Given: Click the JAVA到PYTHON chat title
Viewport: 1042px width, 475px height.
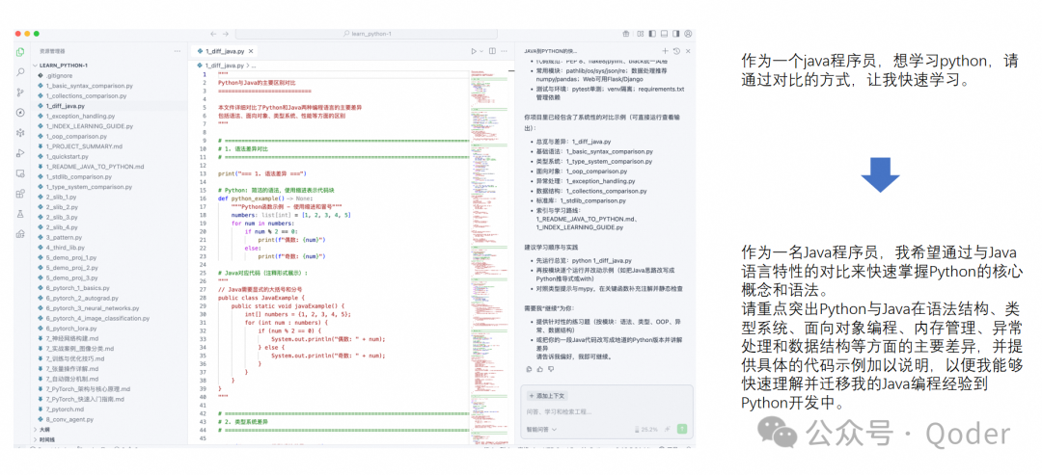Looking at the screenshot, I should pyautogui.click(x=551, y=51).
